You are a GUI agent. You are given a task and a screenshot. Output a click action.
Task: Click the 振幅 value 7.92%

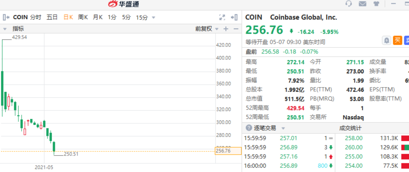point(296,81)
